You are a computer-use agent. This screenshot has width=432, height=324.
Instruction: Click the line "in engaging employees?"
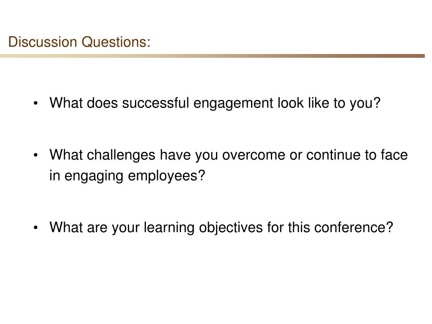127,176
